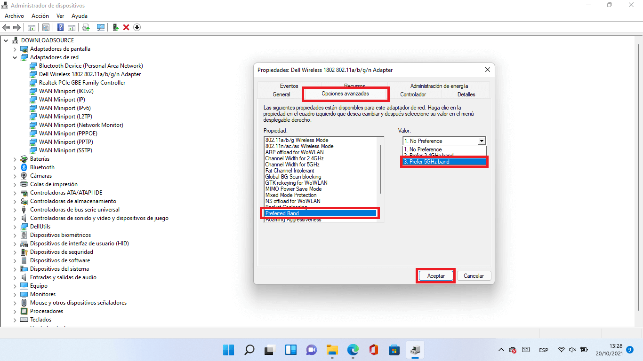Choose '1. No Preference' in the dropdown list
This screenshot has width=643, height=361.
click(x=444, y=149)
